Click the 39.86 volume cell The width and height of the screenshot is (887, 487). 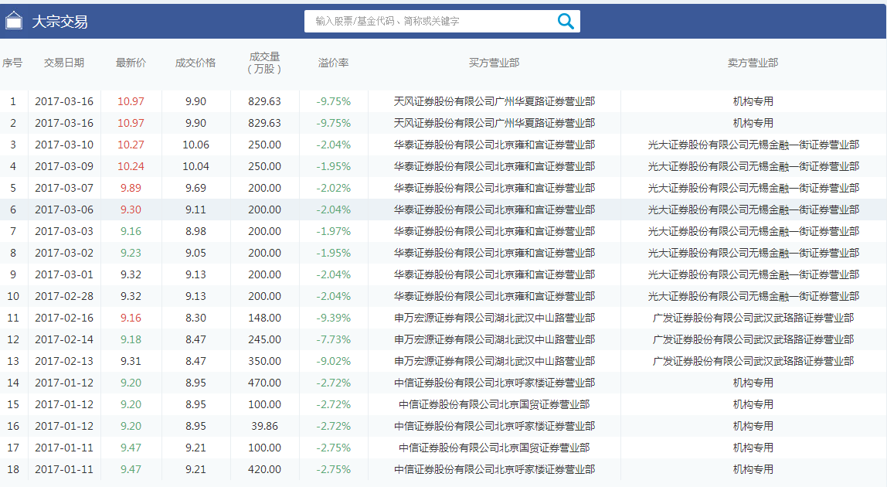265,426
